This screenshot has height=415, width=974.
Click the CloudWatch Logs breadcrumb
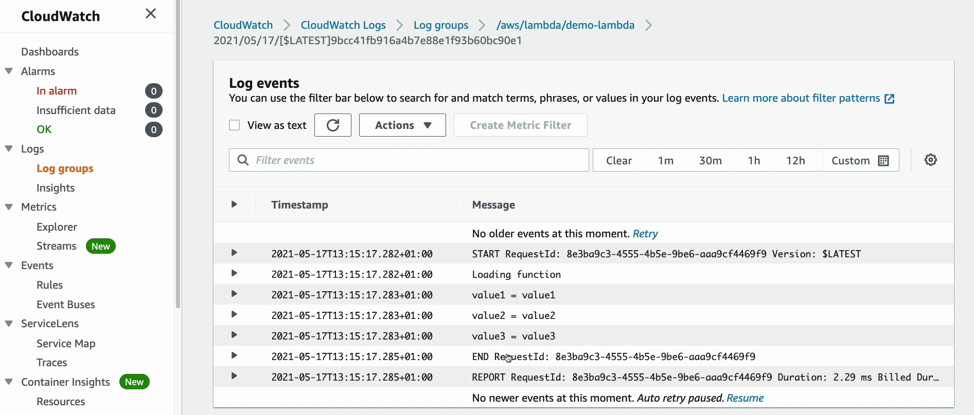[343, 25]
